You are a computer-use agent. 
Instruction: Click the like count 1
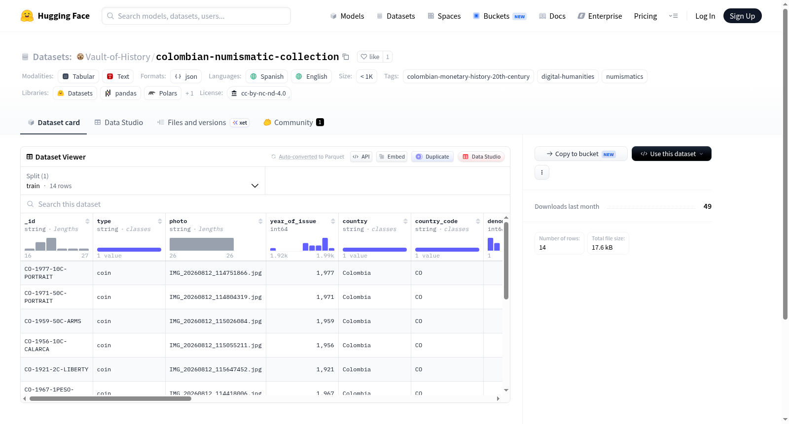388,57
